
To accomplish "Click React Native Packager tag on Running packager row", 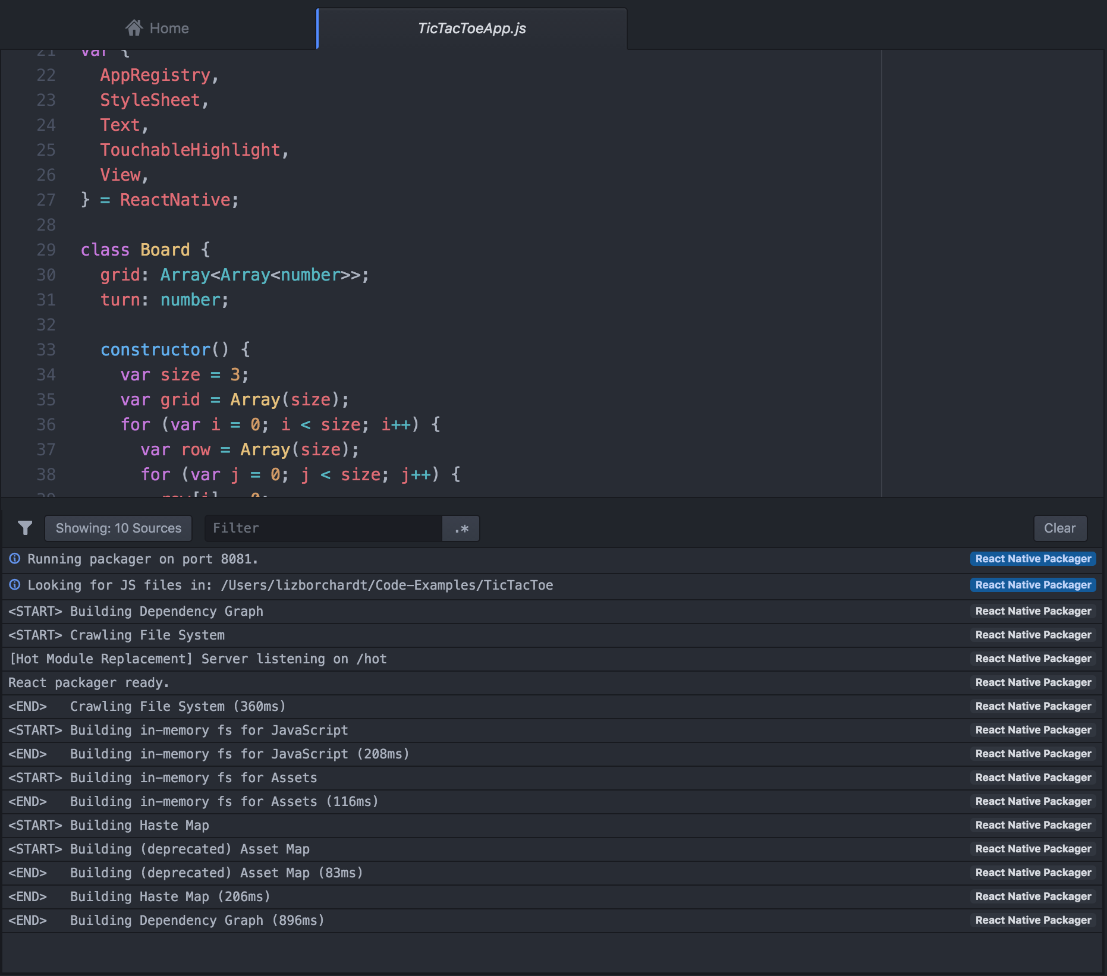I will click(1033, 559).
